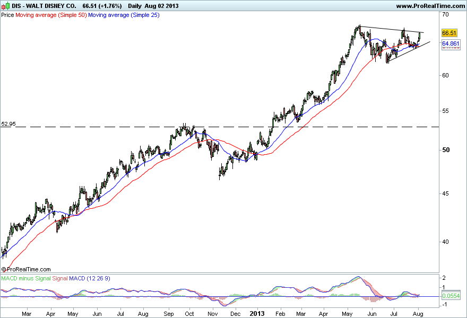Click the 'Apr' label left of May
The height and width of the screenshot is (318, 467).
coord(50,314)
